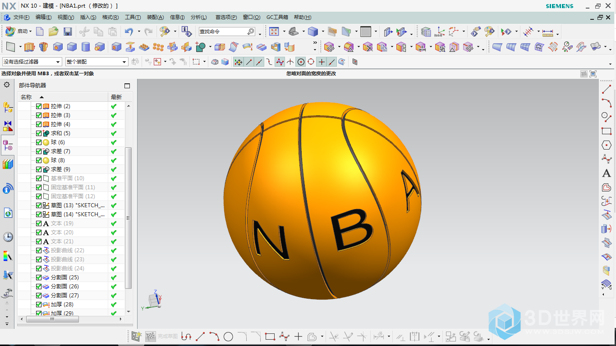Select the Revolve tool icon

click(x=43, y=47)
